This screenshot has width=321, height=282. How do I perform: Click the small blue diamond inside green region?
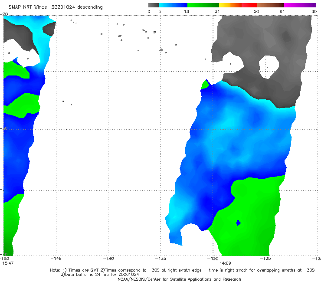239,223
